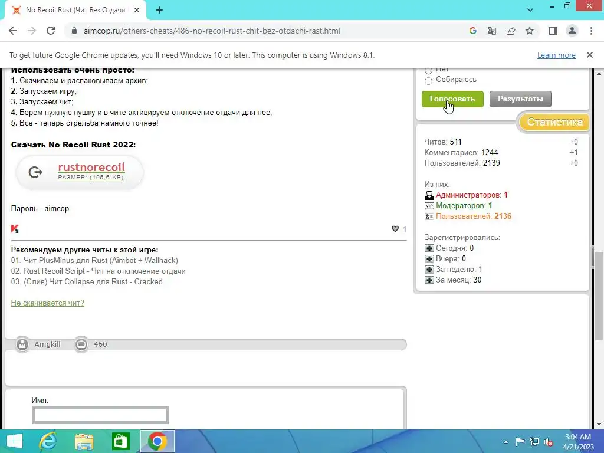The height and width of the screenshot is (453, 604).
Task: Click the plus icon beside Вчера
Action: click(429, 259)
